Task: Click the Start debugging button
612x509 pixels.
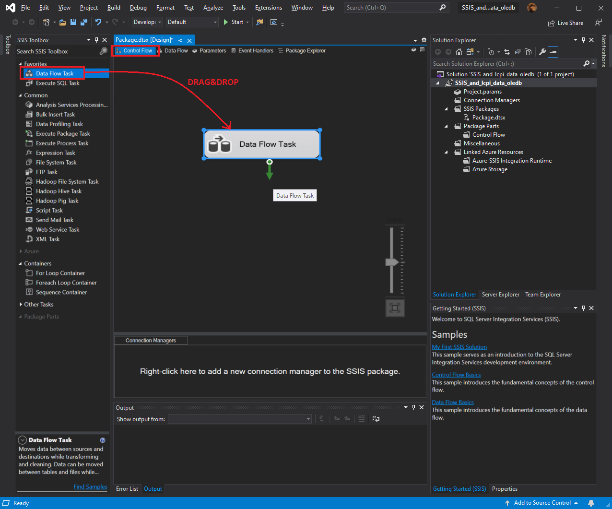Action: coord(234,22)
